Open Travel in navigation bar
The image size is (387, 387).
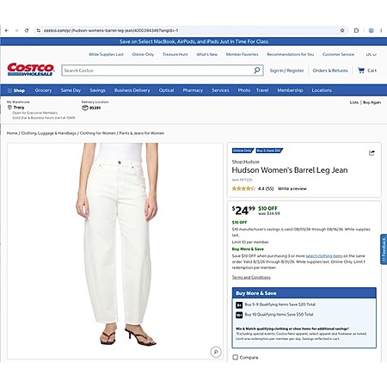pos(262,90)
